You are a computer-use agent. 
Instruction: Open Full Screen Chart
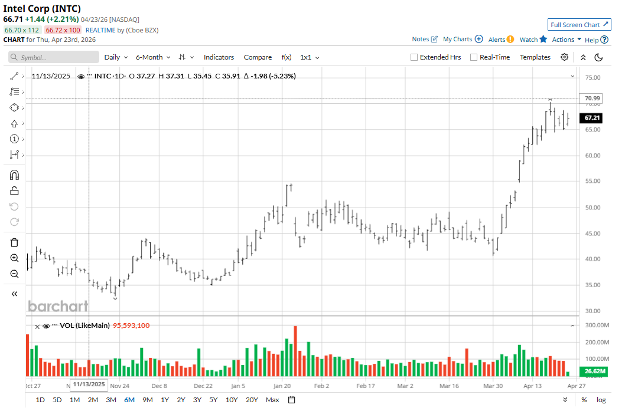click(579, 25)
